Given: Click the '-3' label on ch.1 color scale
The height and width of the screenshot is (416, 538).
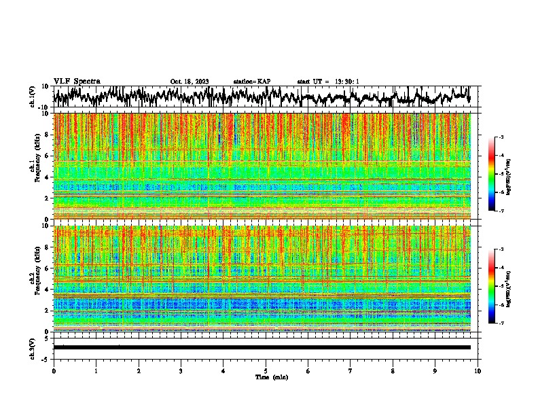Looking at the screenshot, I should point(501,137).
